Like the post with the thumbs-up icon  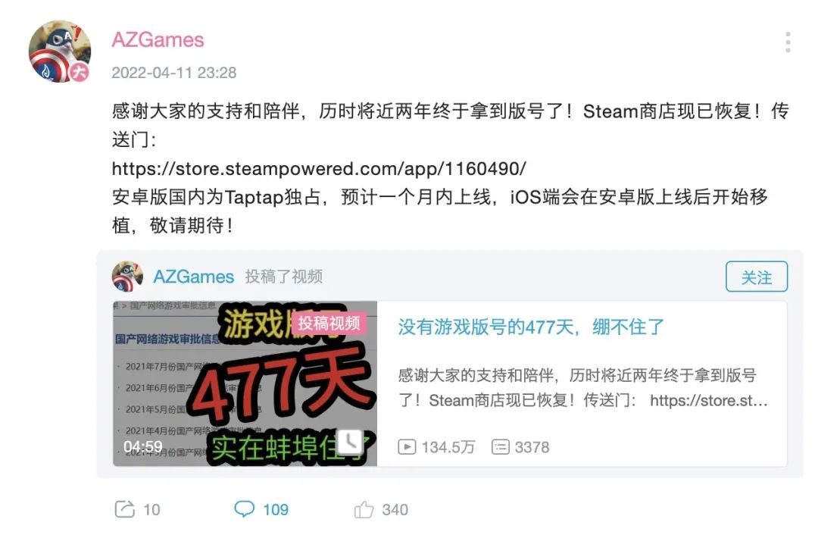pos(364,509)
